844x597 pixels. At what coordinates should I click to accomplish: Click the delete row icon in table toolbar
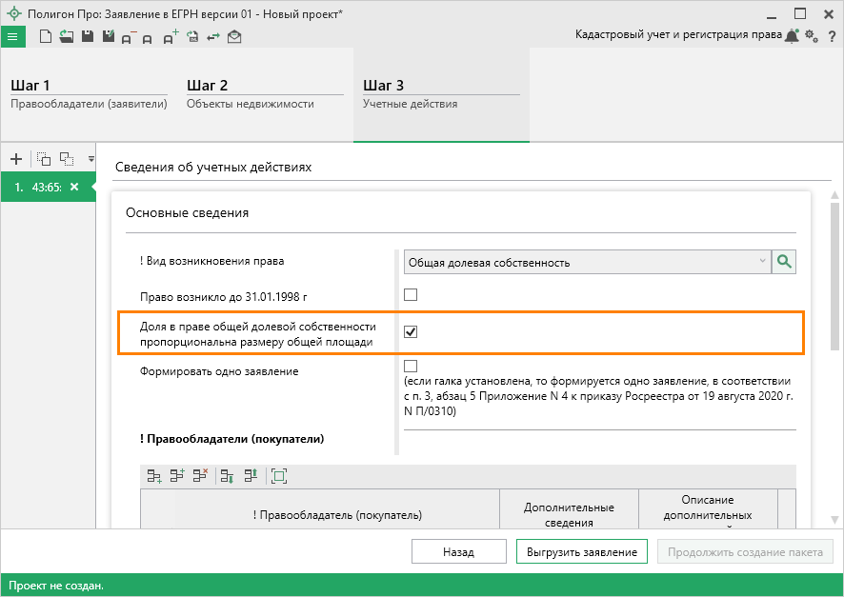click(x=200, y=476)
